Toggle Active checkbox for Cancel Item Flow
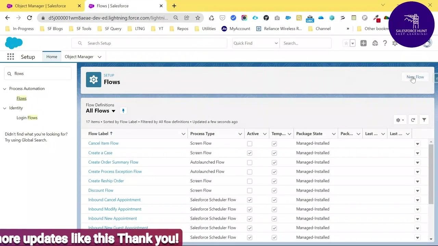Viewport: 438px width, 246px height. pyautogui.click(x=250, y=143)
